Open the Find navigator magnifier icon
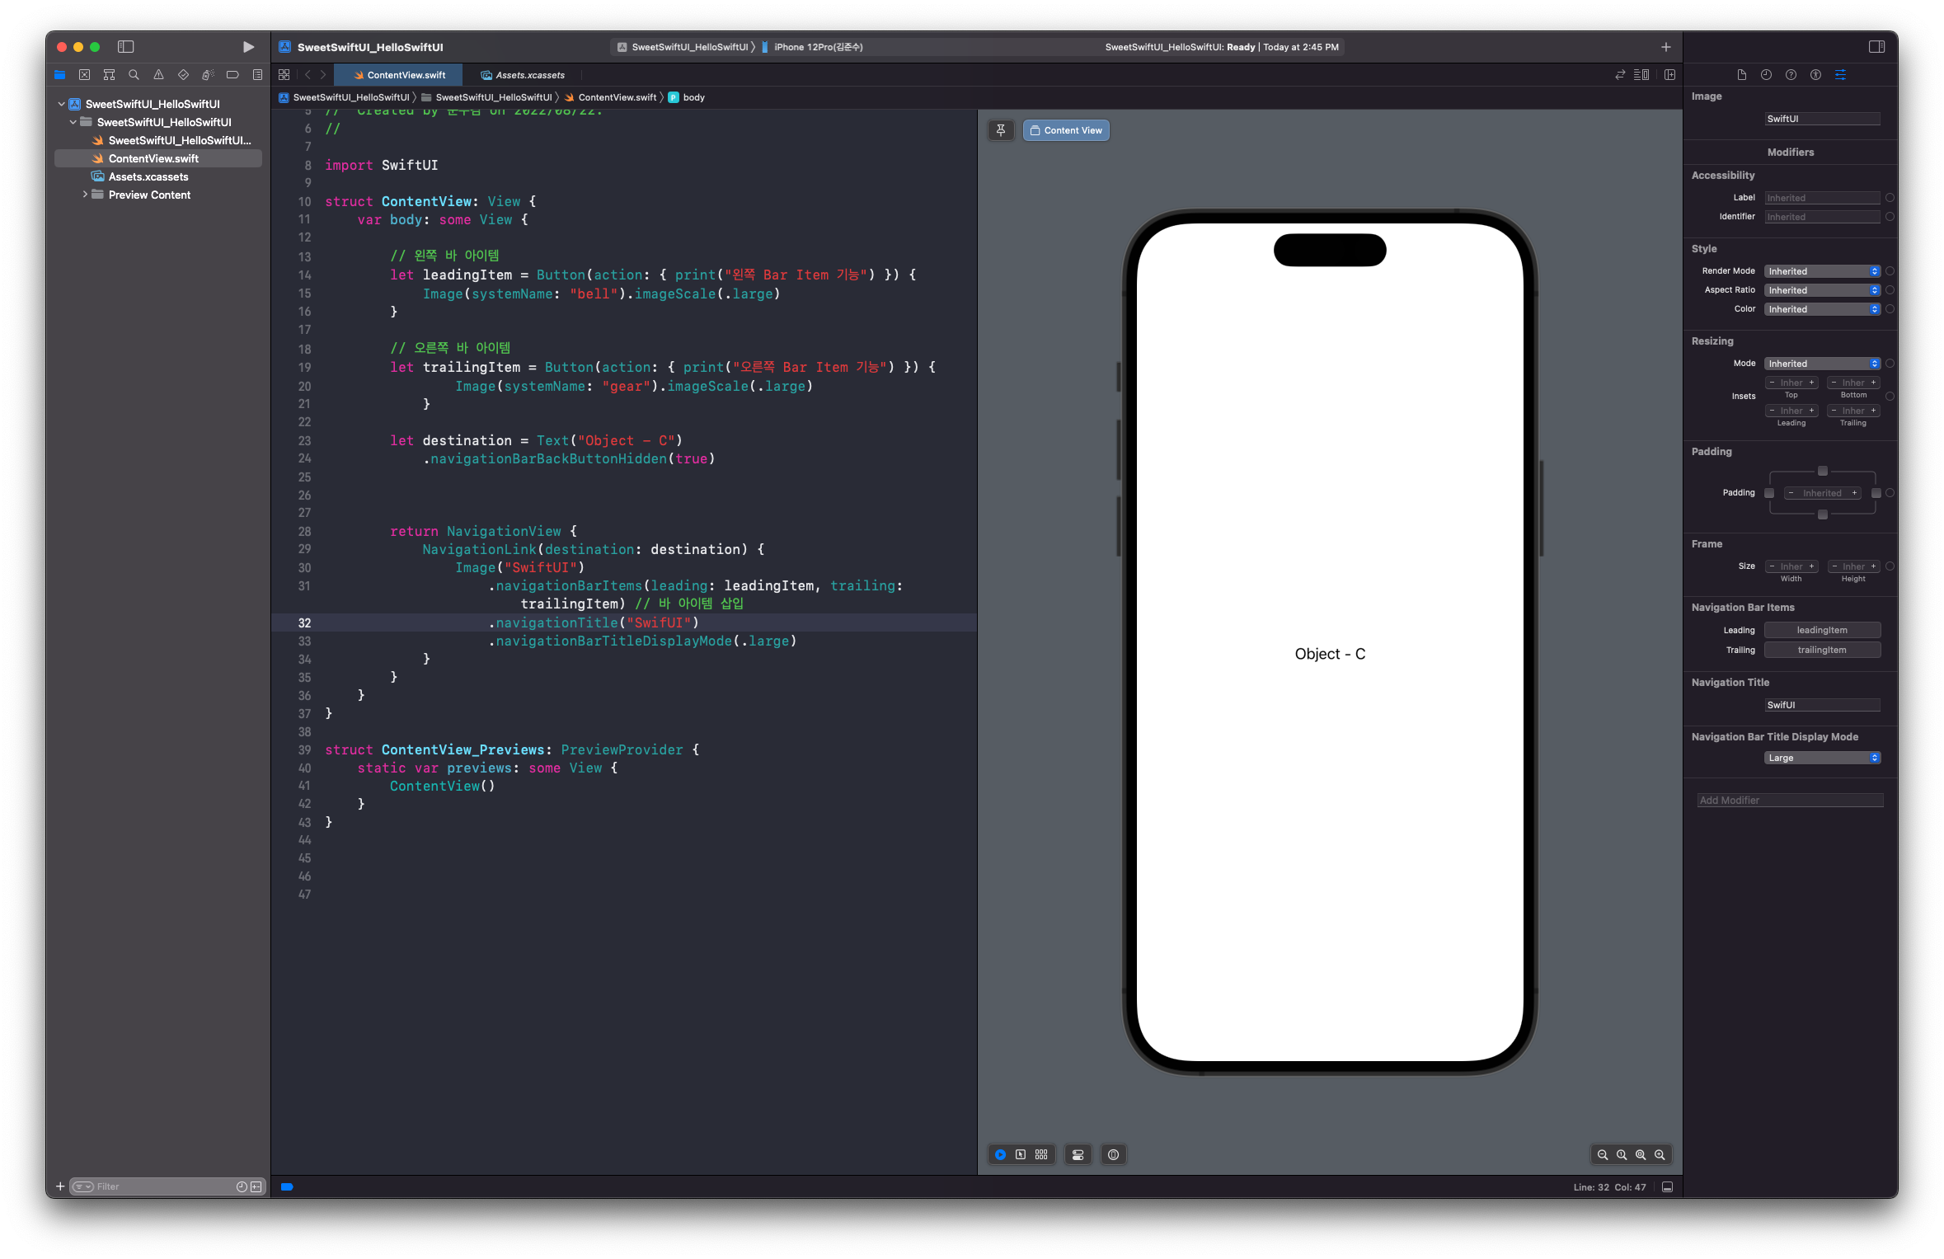Viewport: 1944px width, 1259px height. 134,74
